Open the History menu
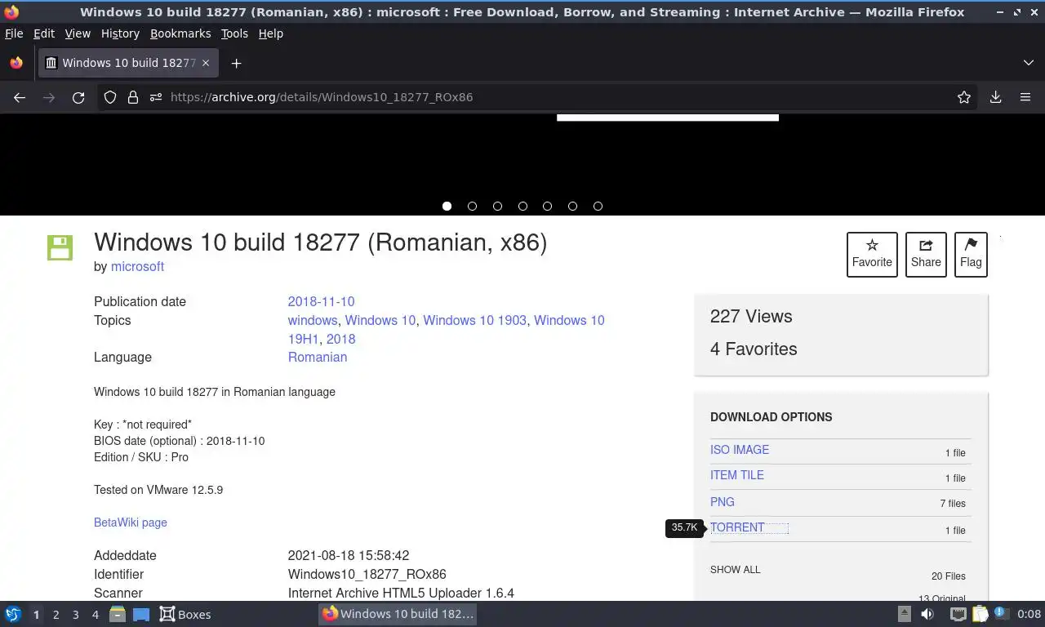Viewport: 1045px width, 627px height. pyautogui.click(x=120, y=33)
